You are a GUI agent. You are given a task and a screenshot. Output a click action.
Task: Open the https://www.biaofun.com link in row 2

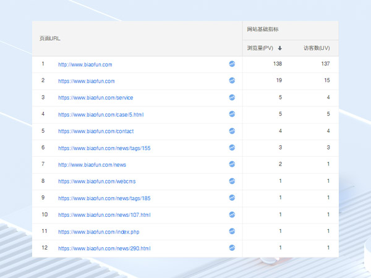[x=86, y=81]
